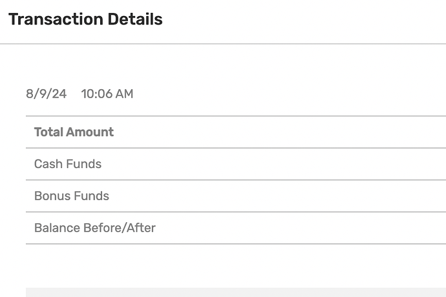The image size is (446, 297).
Task: Click the word Cash in second row
Action: pyautogui.click(x=47, y=164)
